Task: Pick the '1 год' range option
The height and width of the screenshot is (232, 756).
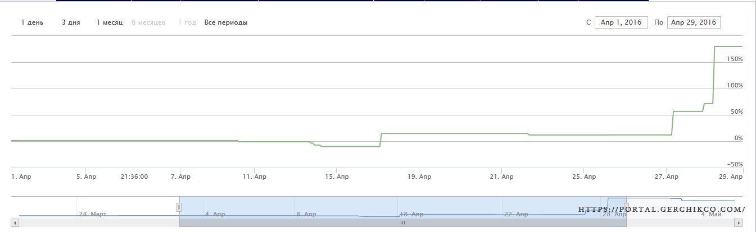Action: 187,22
